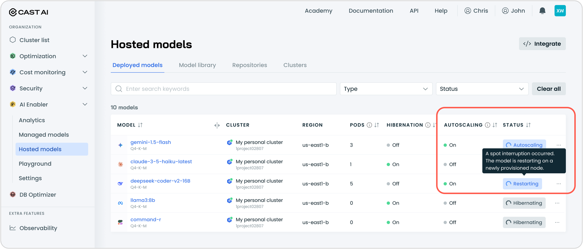Open the gemini-1.5-flash model link
This screenshot has width=583, height=249.
[x=151, y=142]
